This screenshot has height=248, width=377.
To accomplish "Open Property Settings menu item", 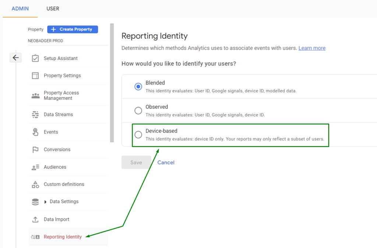I will click(68, 76).
